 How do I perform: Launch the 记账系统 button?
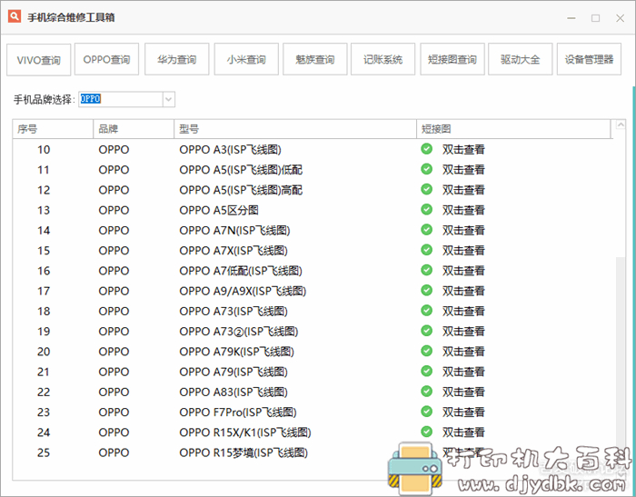383,59
